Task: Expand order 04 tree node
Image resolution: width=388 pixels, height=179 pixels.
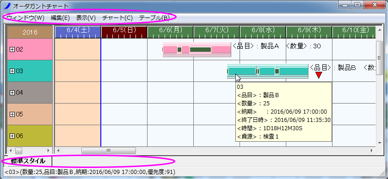Action: coord(12,93)
